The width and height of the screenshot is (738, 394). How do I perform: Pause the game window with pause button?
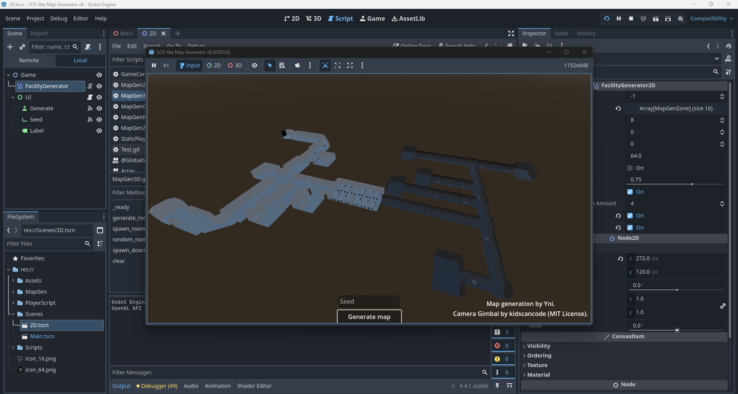pyautogui.click(x=154, y=65)
